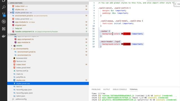The image size is (180, 101).
Task: Click line number 12 in gutter
Action: [x=94, y=31]
